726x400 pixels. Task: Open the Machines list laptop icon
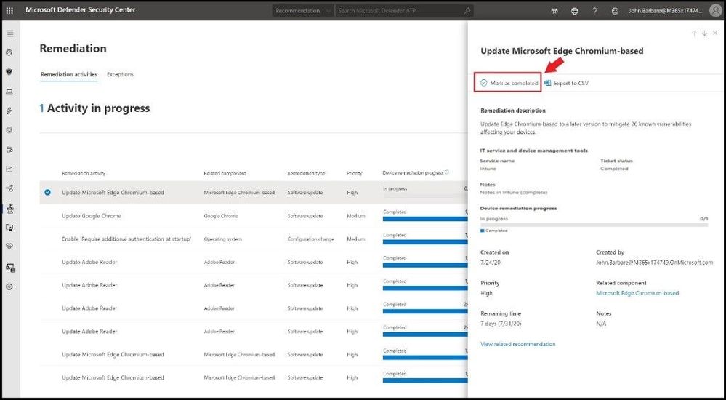[9, 92]
